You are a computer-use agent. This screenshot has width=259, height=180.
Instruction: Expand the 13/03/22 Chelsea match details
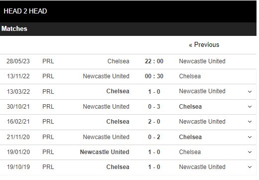coord(250,92)
